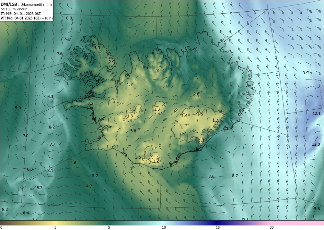The width and height of the screenshot is (324, 230).
Task: Click the 5.6 value in the bottom-right corner
Action: 317,209
